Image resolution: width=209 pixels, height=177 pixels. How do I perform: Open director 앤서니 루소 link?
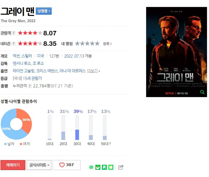22,63
